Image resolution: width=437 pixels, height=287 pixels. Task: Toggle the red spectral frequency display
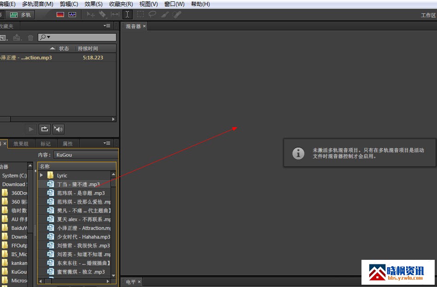point(60,14)
